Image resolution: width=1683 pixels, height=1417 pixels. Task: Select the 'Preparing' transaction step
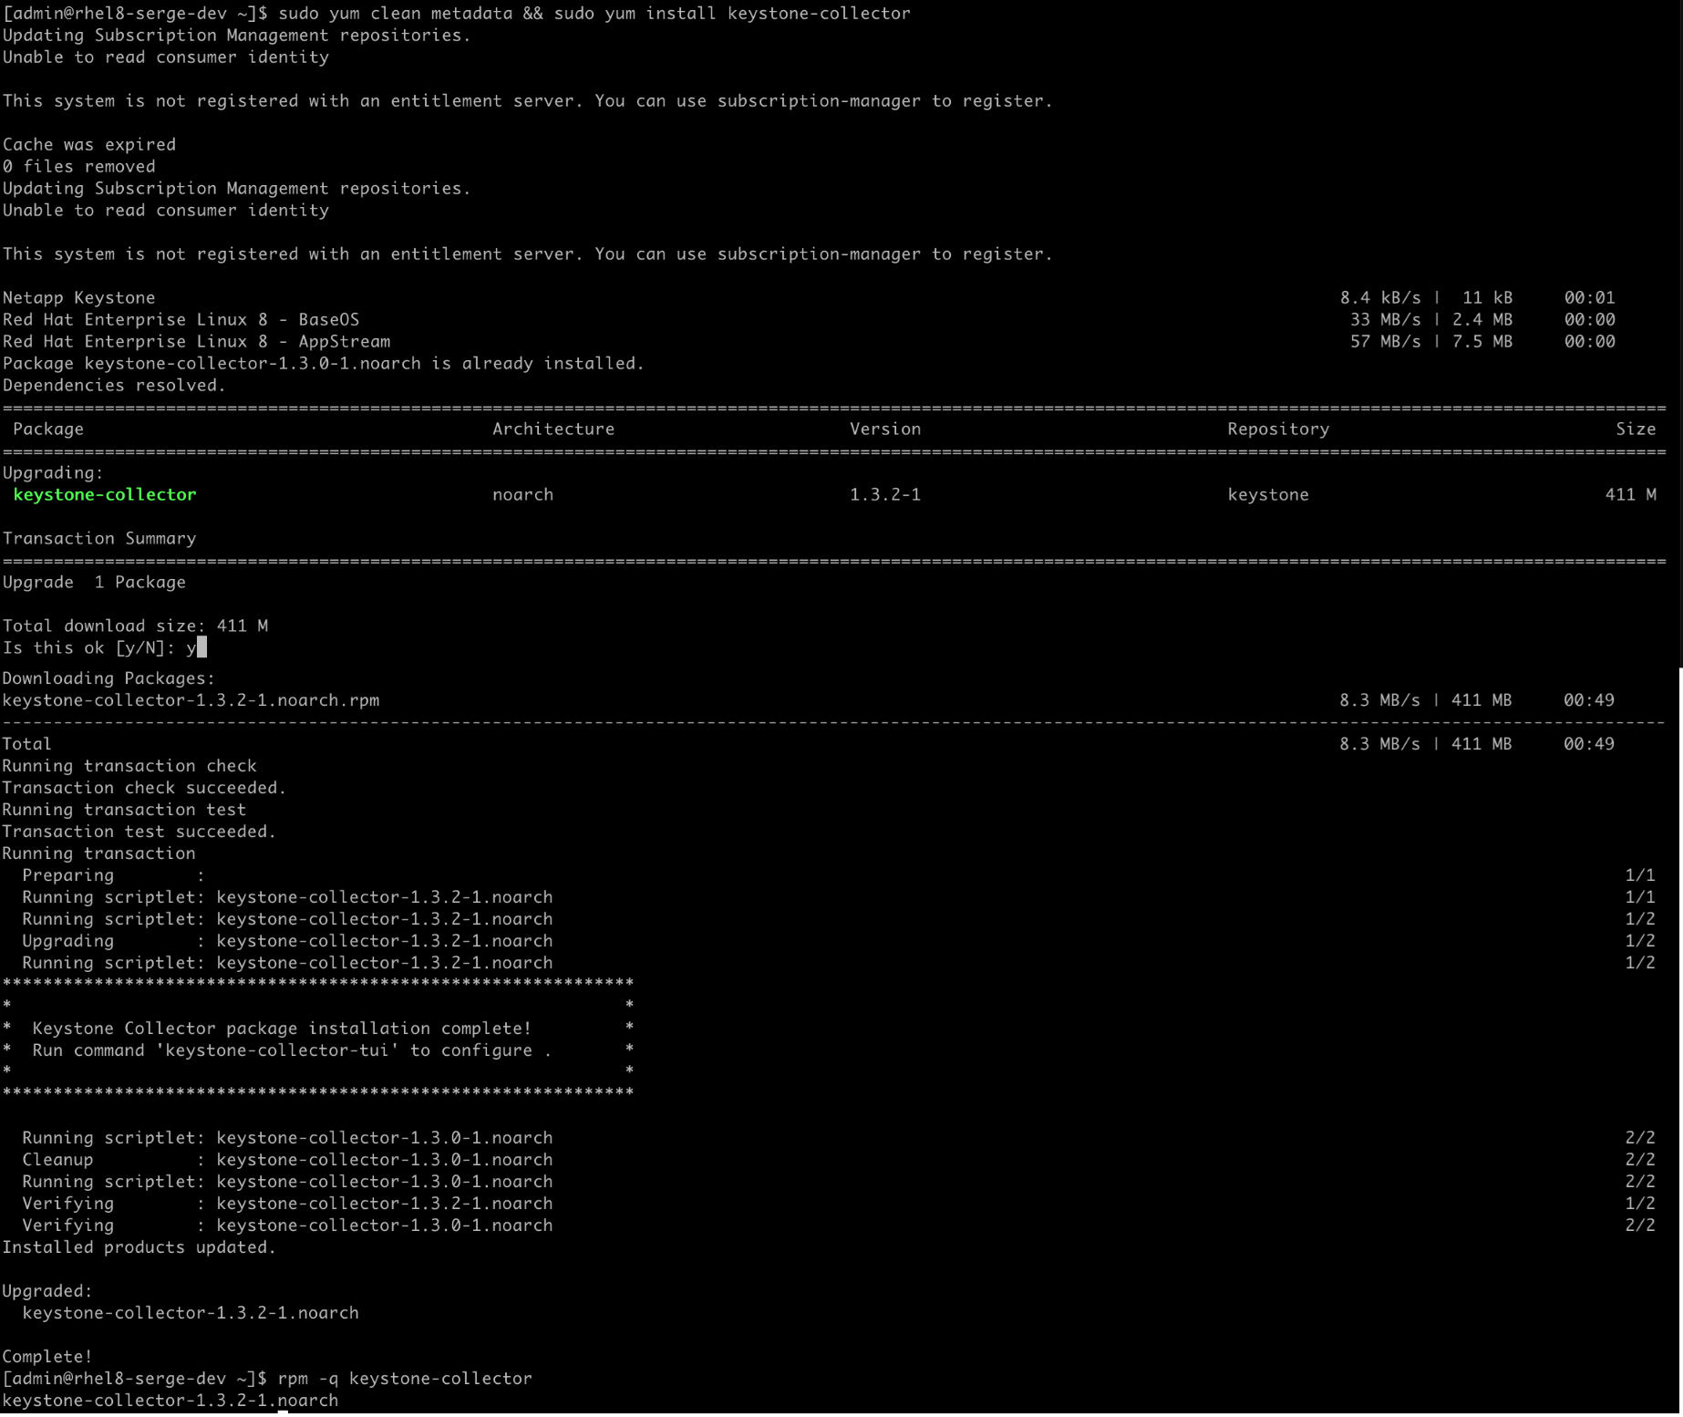click(x=68, y=876)
